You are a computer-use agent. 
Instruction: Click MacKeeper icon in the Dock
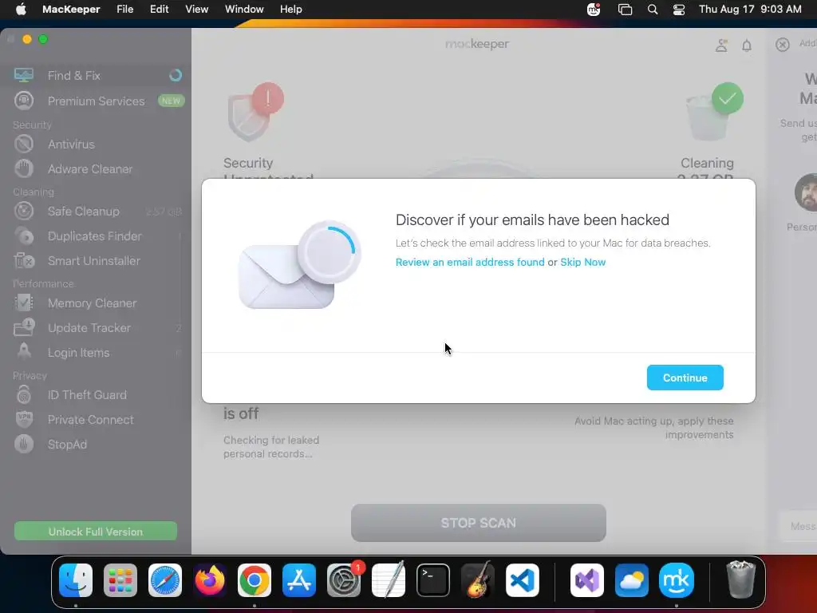coord(677,580)
